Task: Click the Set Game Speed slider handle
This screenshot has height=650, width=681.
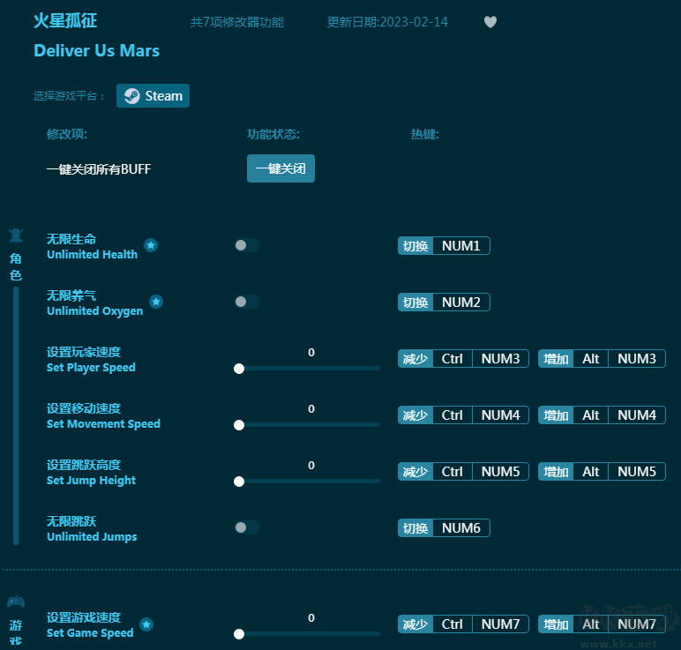Action: click(239, 633)
